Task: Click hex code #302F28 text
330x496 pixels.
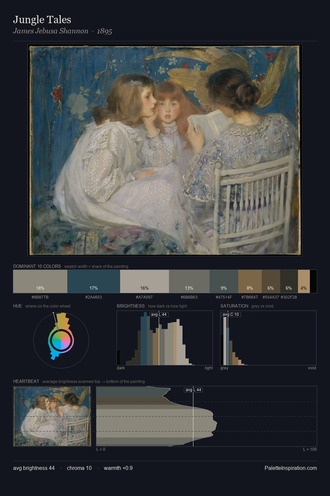Action: click(289, 297)
